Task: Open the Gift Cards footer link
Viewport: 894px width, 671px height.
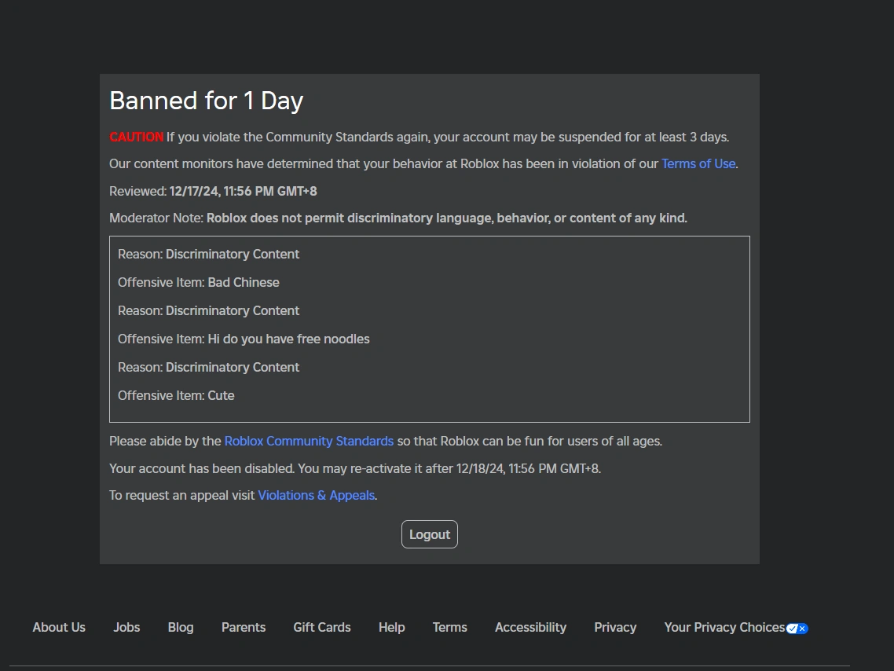Action: tap(322, 627)
